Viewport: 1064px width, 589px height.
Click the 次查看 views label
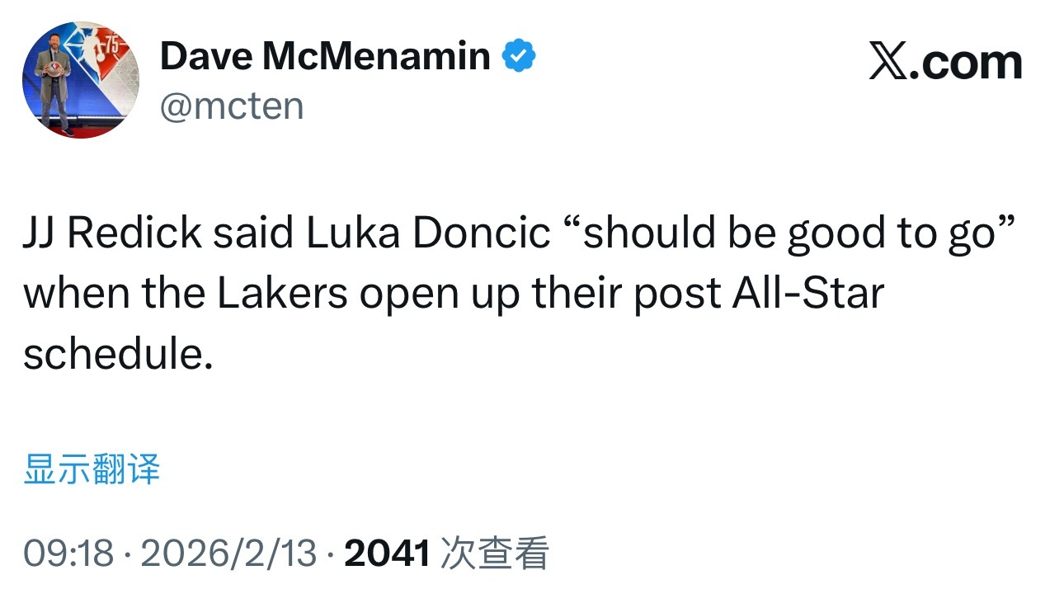[495, 554]
